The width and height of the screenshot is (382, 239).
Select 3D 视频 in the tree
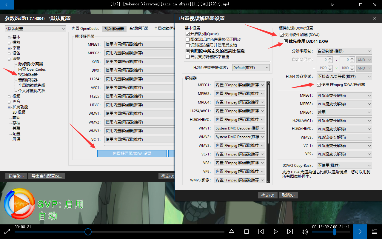19,112
